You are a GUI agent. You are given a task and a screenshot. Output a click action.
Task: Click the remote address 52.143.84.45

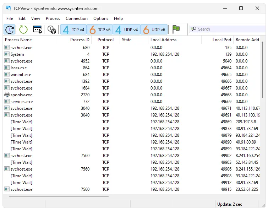247,162
